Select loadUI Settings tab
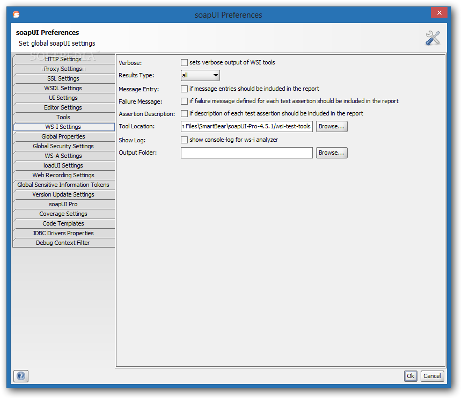The image size is (462, 399). coord(63,166)
